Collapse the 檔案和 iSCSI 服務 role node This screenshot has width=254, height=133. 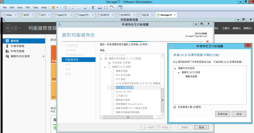tap(105, 67)
